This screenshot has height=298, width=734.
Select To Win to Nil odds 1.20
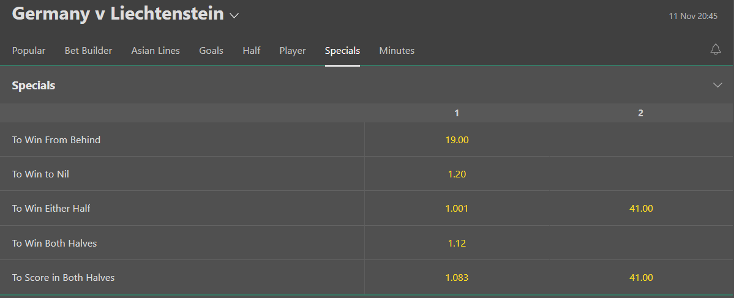457,174
